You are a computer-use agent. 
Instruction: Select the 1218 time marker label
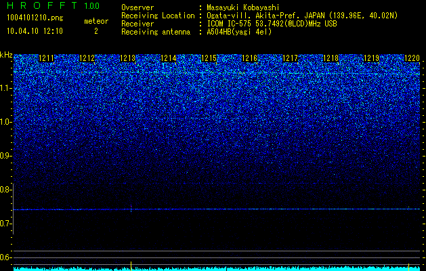[x=331, y=58]
